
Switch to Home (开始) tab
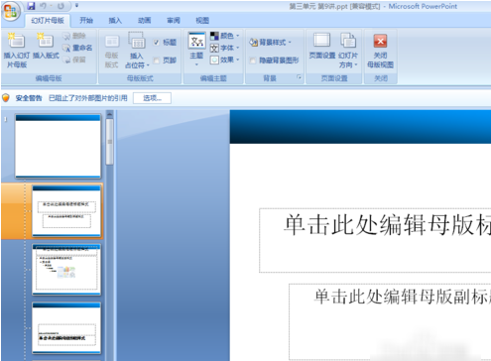(86, 21)
